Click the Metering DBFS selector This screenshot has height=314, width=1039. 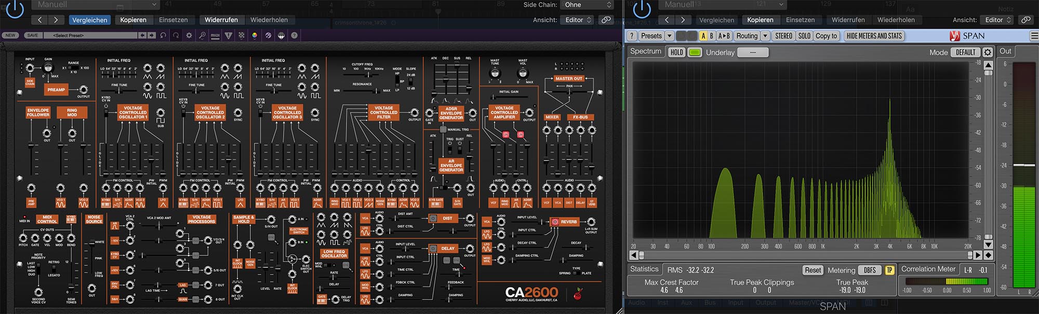click(x=870, y=270)
